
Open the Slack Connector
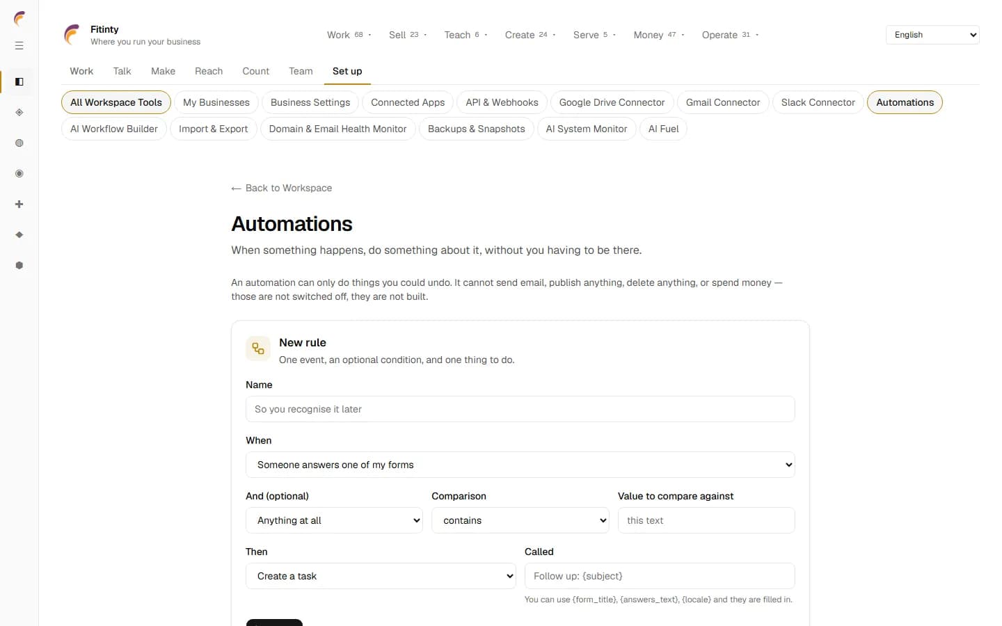[x=818, y=102]
